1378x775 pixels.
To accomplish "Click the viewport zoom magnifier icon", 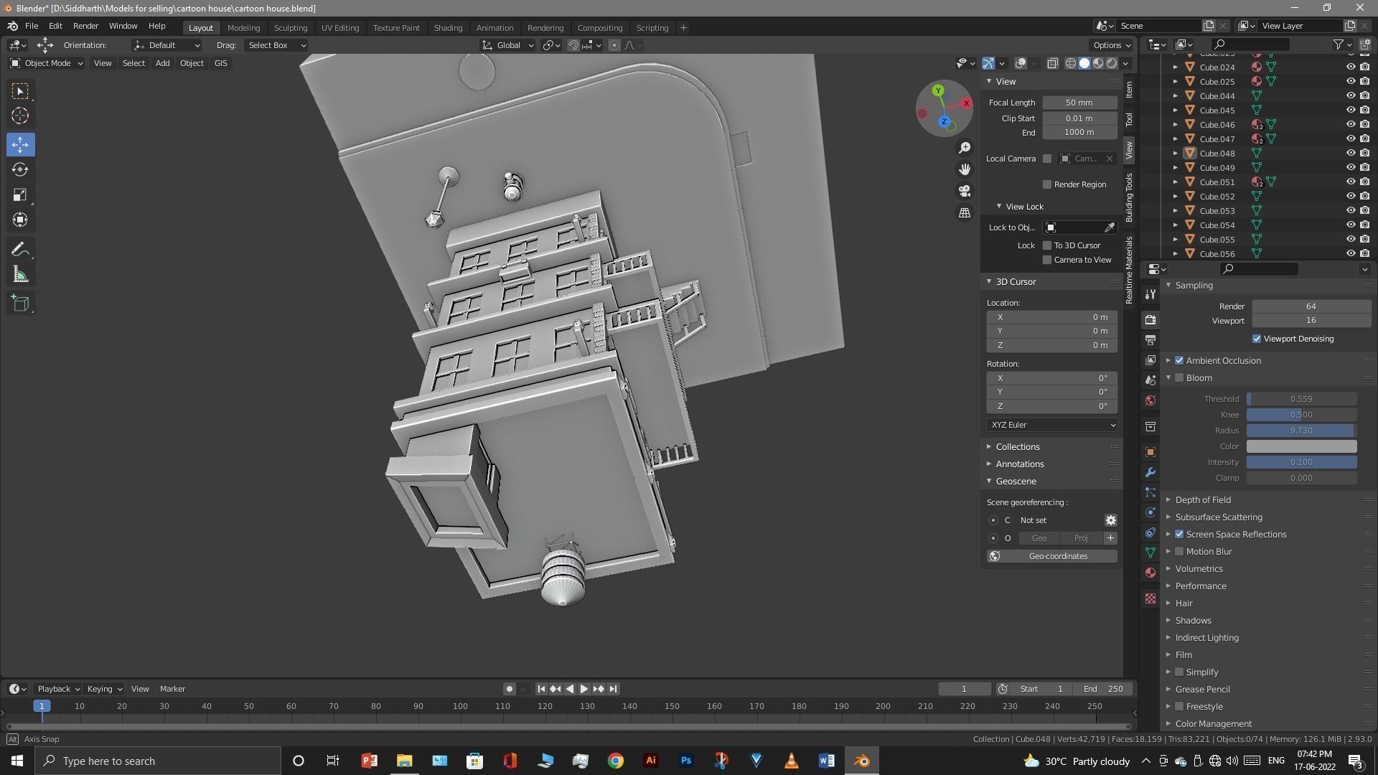I will tap(965, 148).
